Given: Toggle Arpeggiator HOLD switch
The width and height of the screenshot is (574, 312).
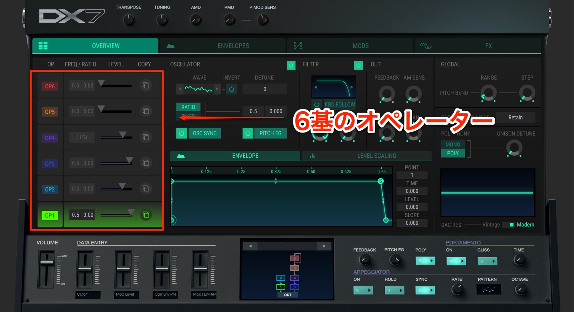Looking at the screenshot, I should (x=394, y=290).
